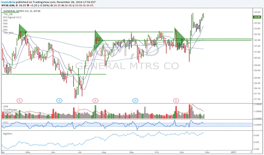Click the 27.30 price axis label

click(x=257, y=99)
